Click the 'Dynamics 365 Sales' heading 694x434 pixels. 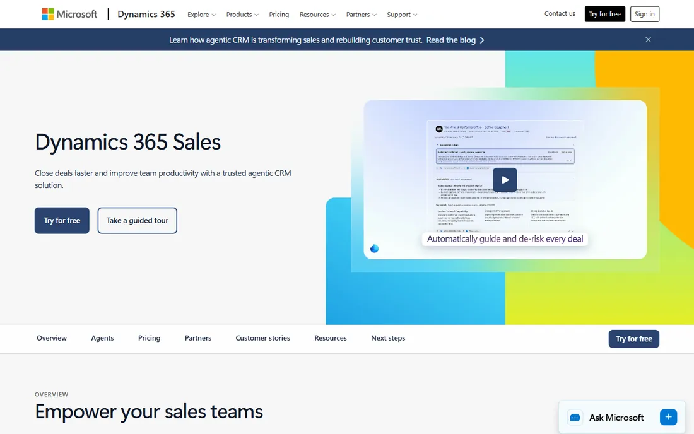tap(128, 142)
